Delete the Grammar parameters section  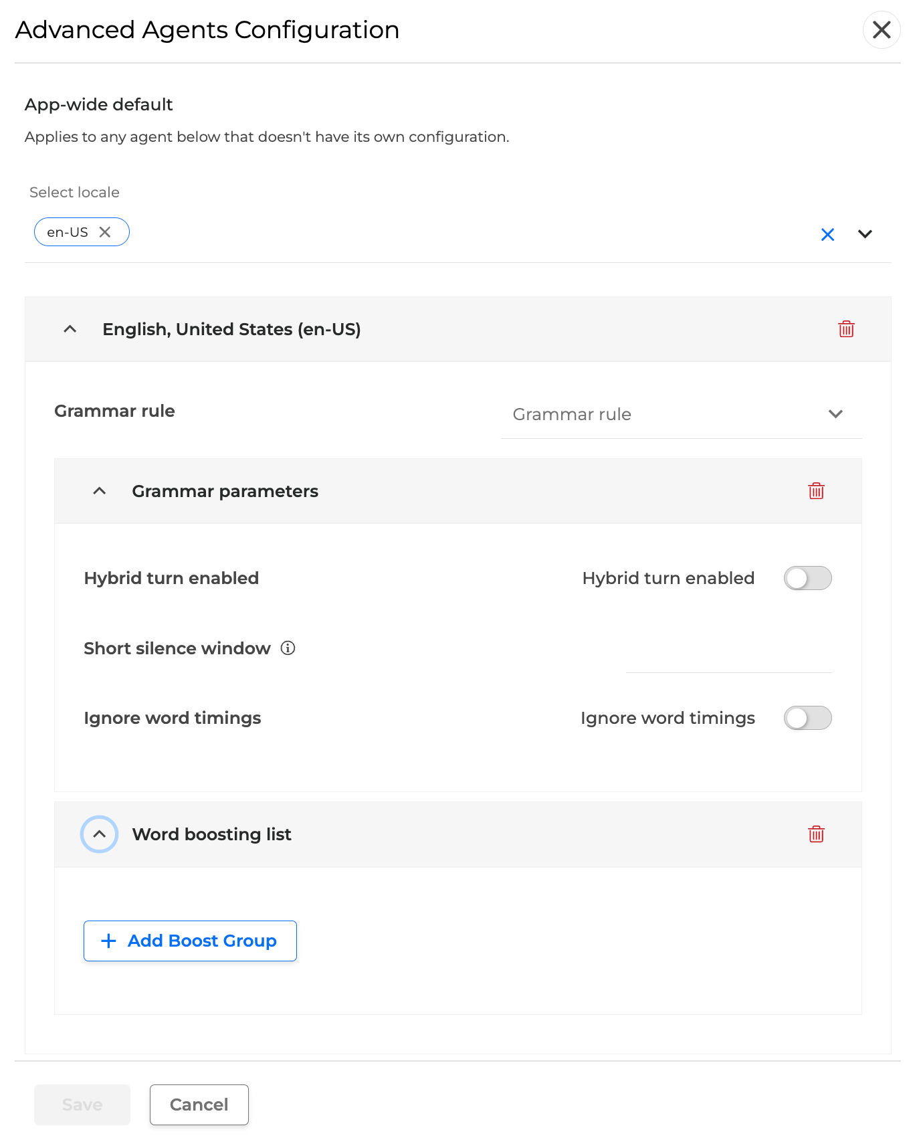click(x=816, y=491)
